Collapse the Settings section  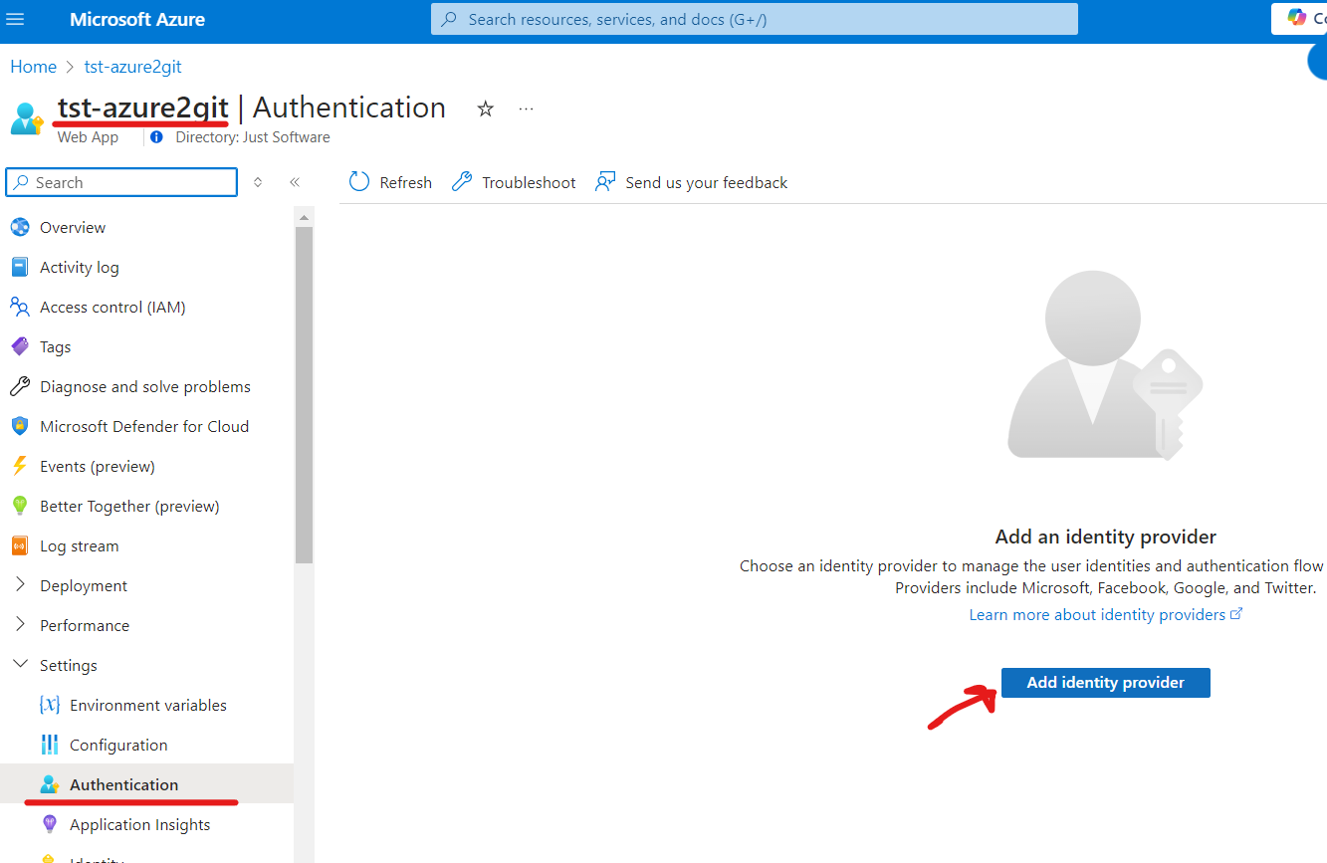click(x=20, y=665)
